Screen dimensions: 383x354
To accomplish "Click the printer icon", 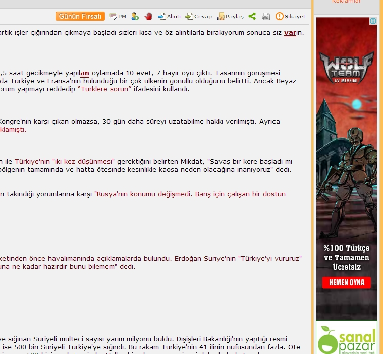I will point(266,16).
